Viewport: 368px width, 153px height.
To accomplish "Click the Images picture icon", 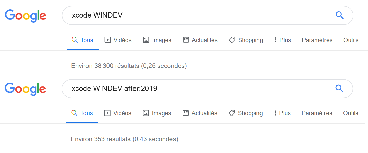I will [x=146, y=40].
